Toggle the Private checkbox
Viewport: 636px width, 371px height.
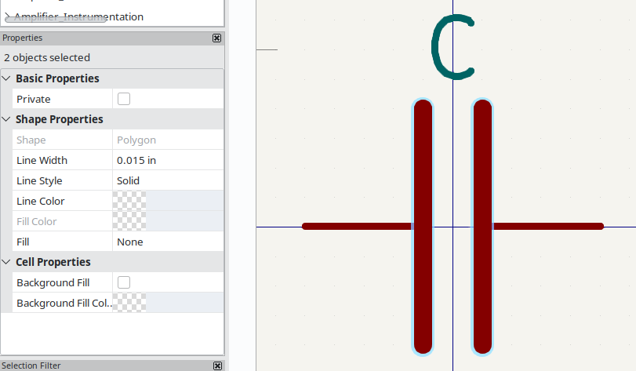pos(124,99)
